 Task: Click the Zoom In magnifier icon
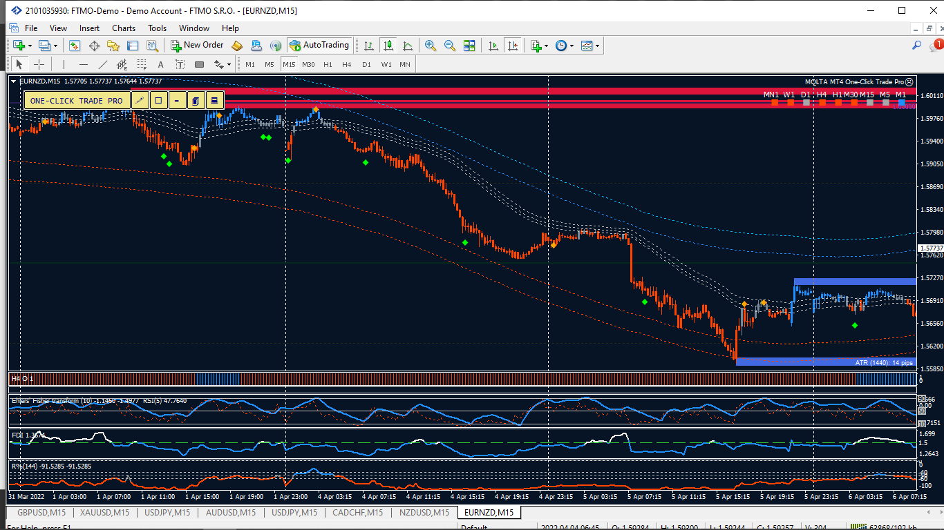[x=431, y=46]
